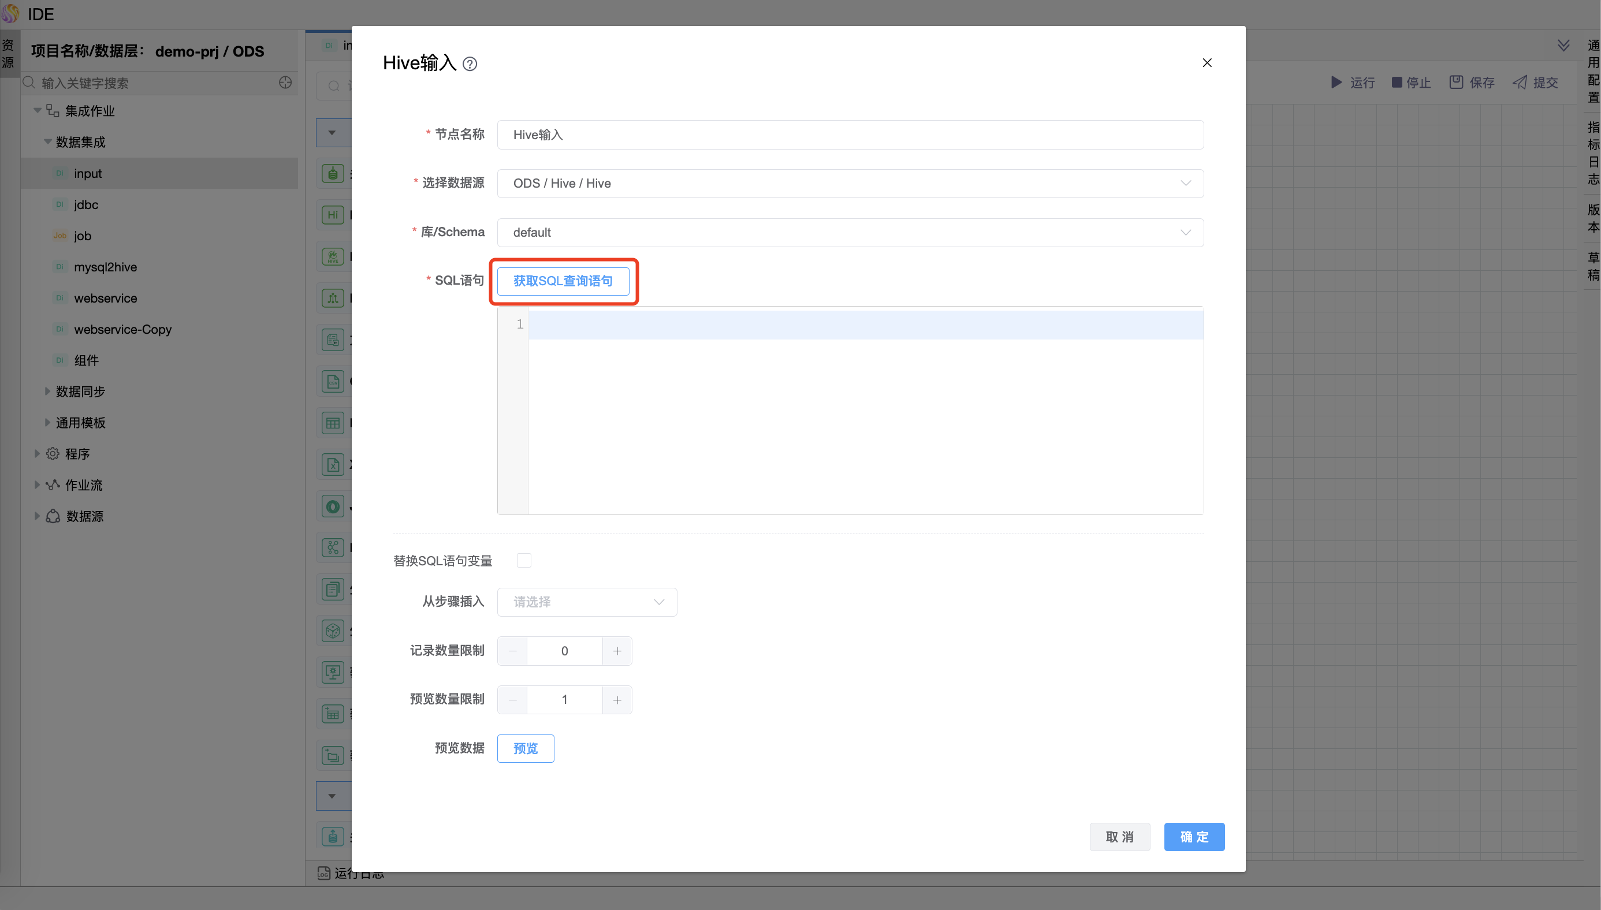Viewport: 1601px width, 910px height.
Task: Open the 从步骤插入 dropdown
Action: (x=586, y=601)
